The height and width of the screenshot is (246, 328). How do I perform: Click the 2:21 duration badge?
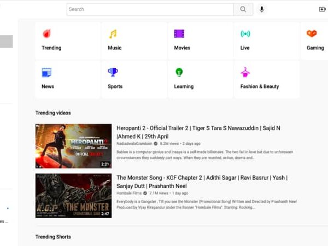tap(105, 164)
